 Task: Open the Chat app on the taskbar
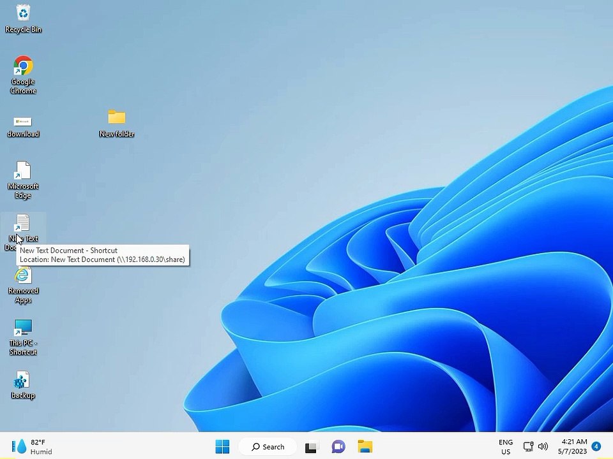pos(338,446)
